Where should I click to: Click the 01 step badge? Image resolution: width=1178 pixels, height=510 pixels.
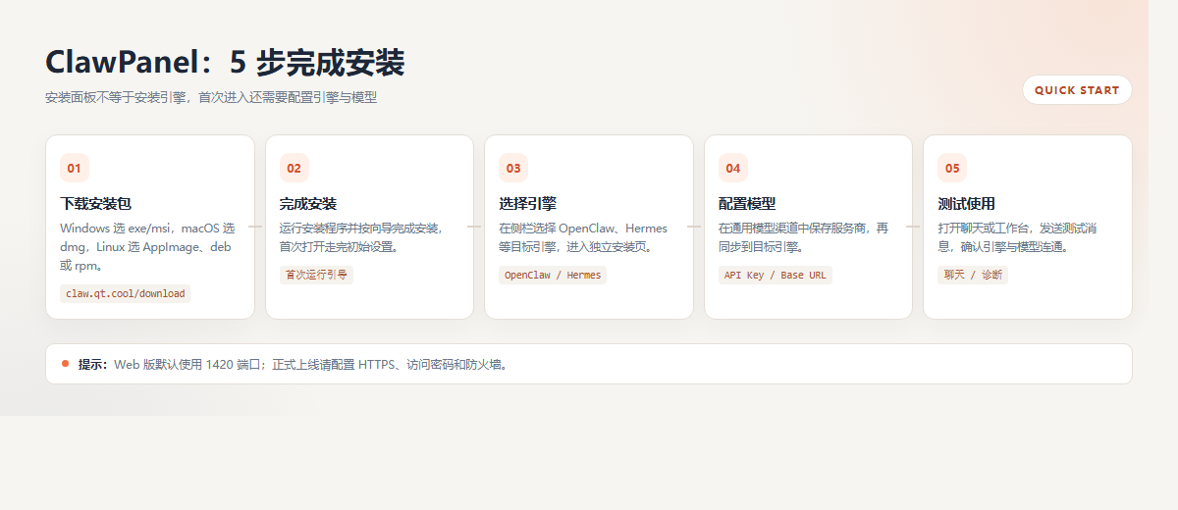75,168
